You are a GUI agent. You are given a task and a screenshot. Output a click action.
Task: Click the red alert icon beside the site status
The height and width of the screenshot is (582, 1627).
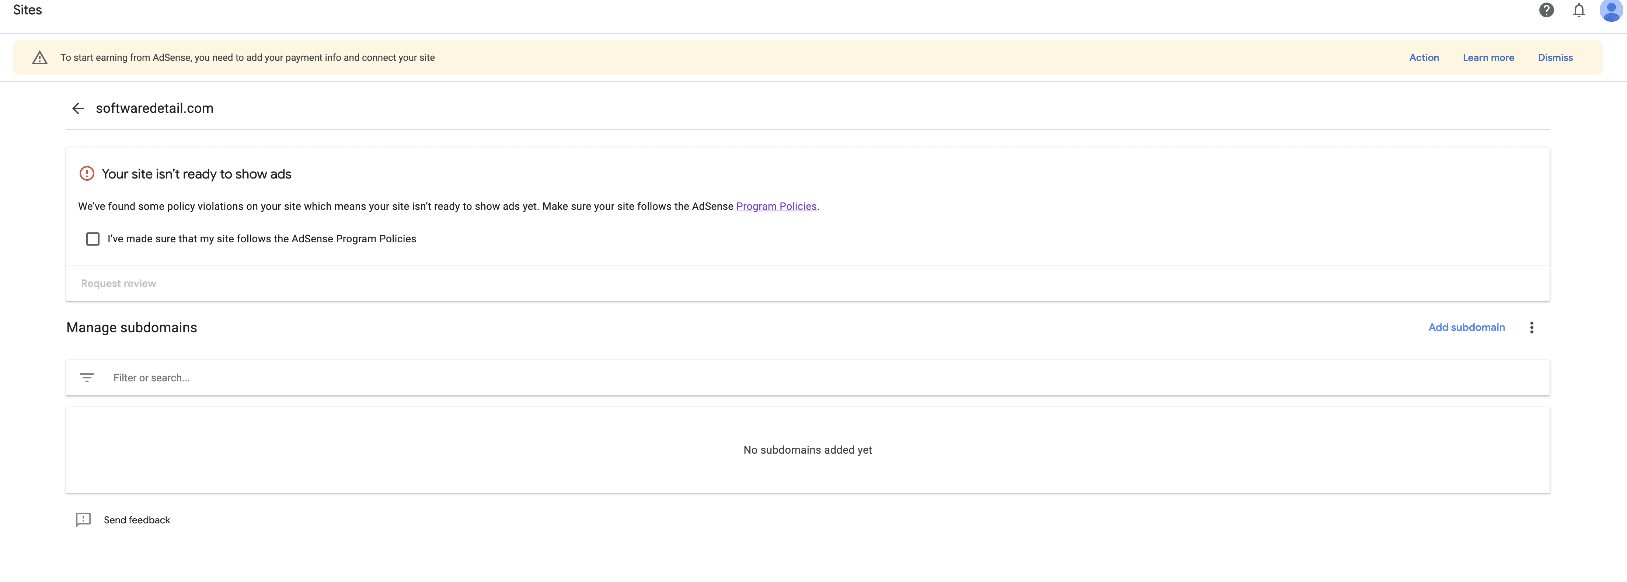click(x=87, y=174)
